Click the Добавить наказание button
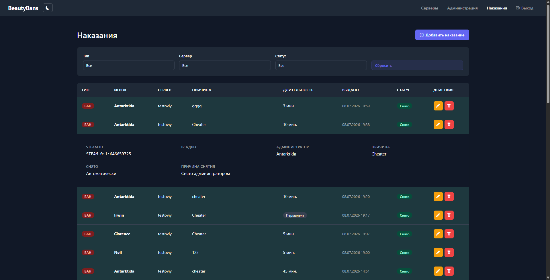Viewport: 550px width, 280px height. click(442, 35)
